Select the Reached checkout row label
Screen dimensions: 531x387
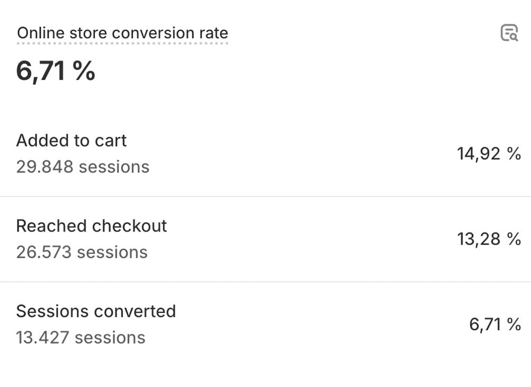pyautogui.click(x=91, y=226)
